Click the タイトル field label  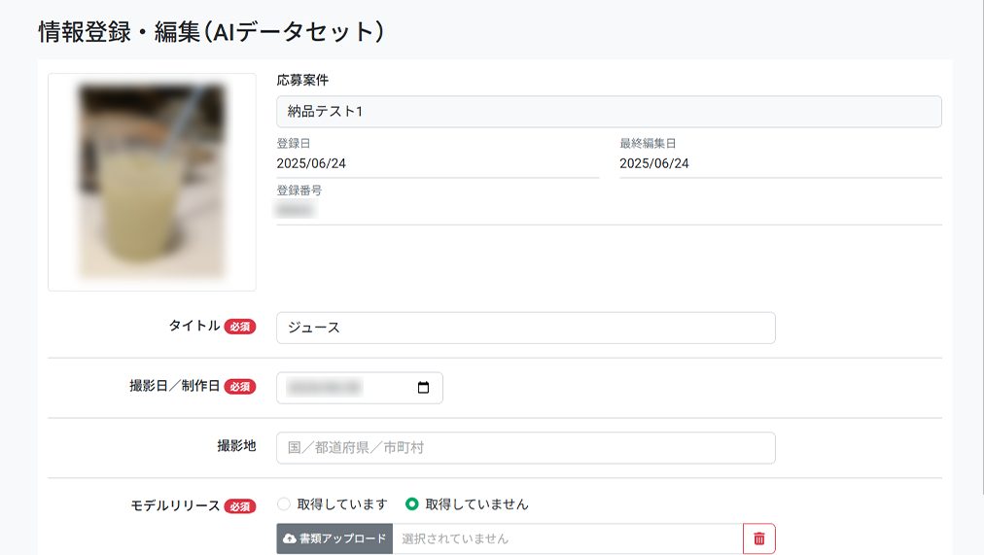point(194,326)
